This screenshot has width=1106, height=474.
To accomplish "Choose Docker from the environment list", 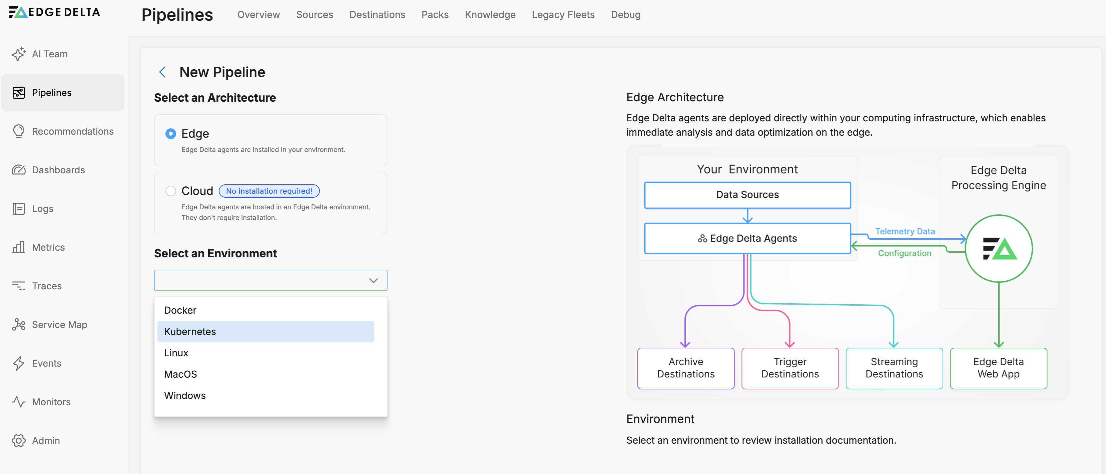I will click(180, 310).
